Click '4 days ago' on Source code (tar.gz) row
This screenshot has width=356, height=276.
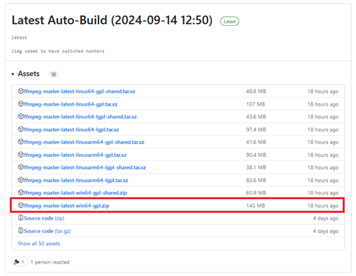326,231
